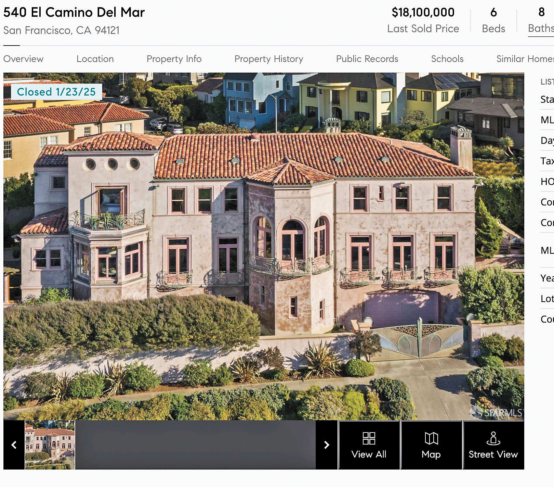Click the Closed 1/23/25 status badge

(56, 92)
